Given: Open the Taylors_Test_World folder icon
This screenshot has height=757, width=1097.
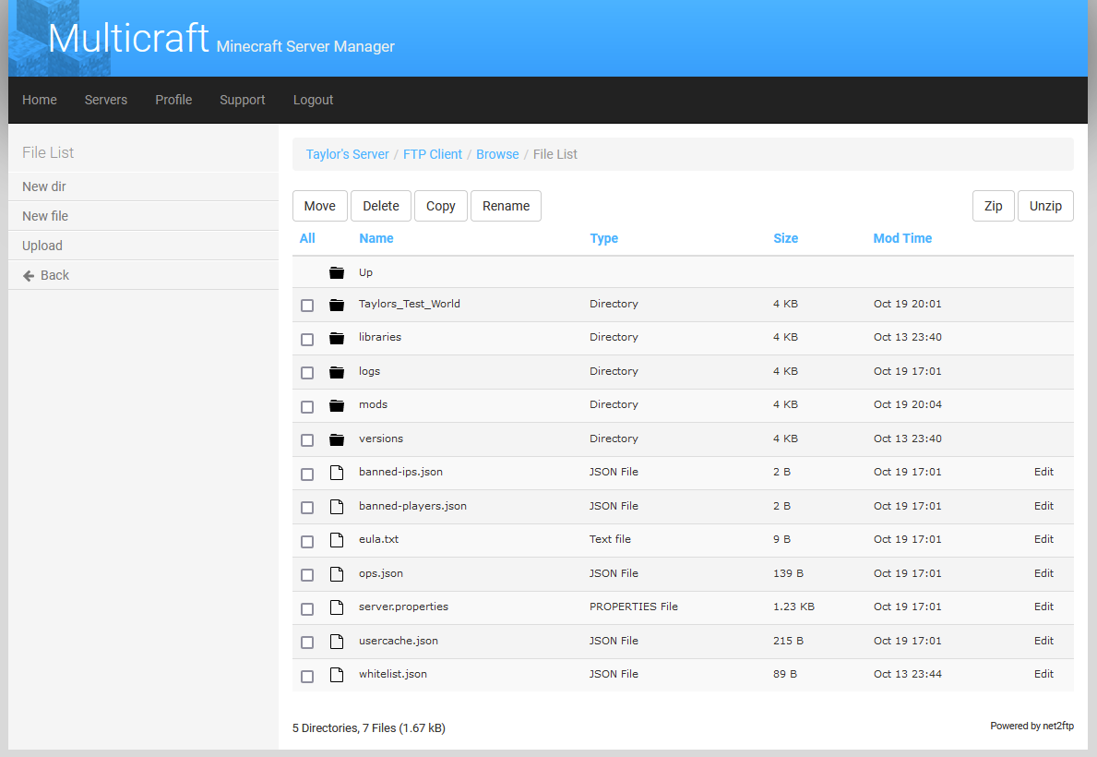Looking at the screenshot, I should click(336, 305).
